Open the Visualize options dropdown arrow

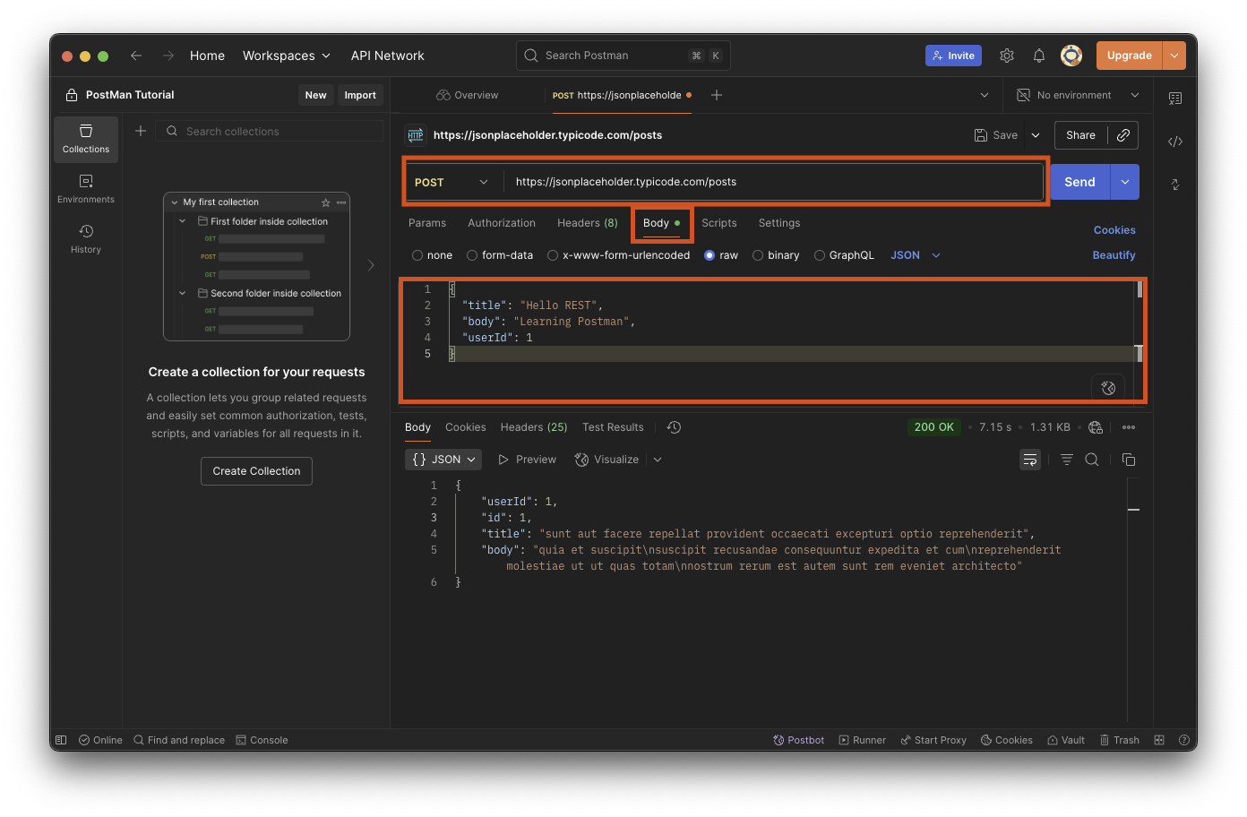658,460
